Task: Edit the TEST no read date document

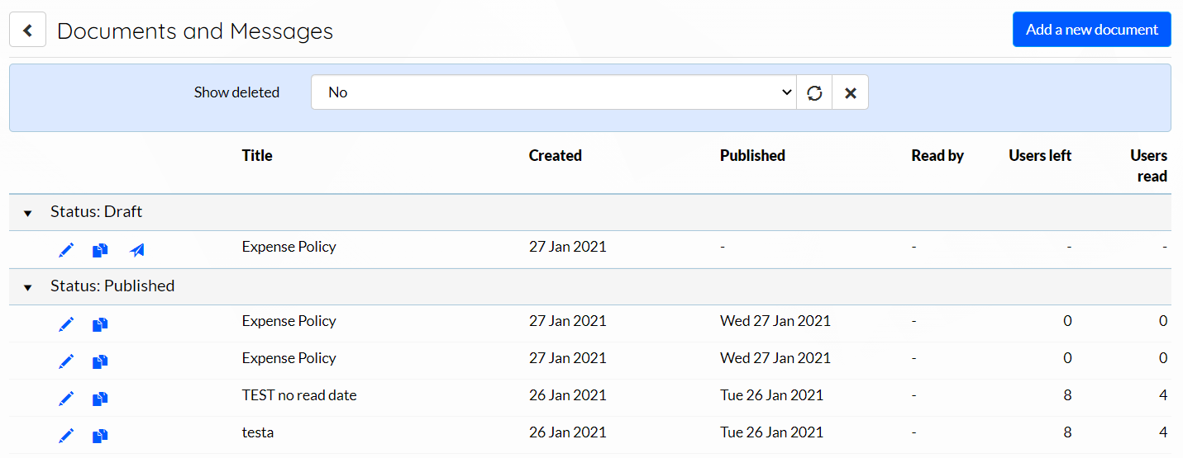Action: [x=67, y=399]
